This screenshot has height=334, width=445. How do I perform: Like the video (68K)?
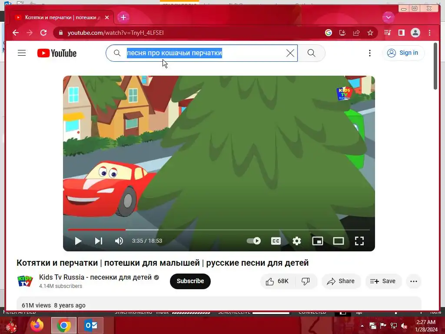277,281
